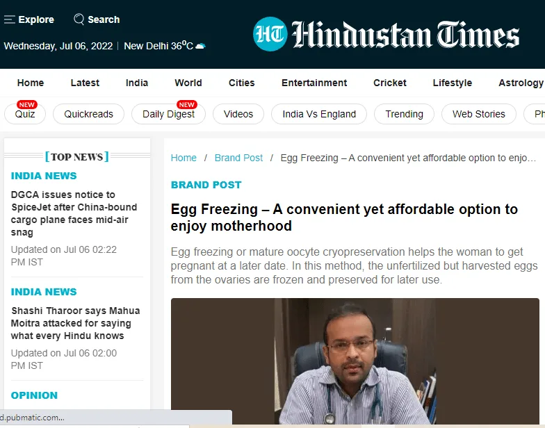Select the Web Stories pill
This screenshot has width=545, height=428.
point(478,114)
